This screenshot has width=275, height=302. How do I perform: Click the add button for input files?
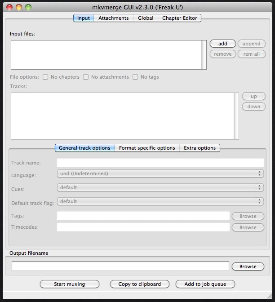pos(222,44)
